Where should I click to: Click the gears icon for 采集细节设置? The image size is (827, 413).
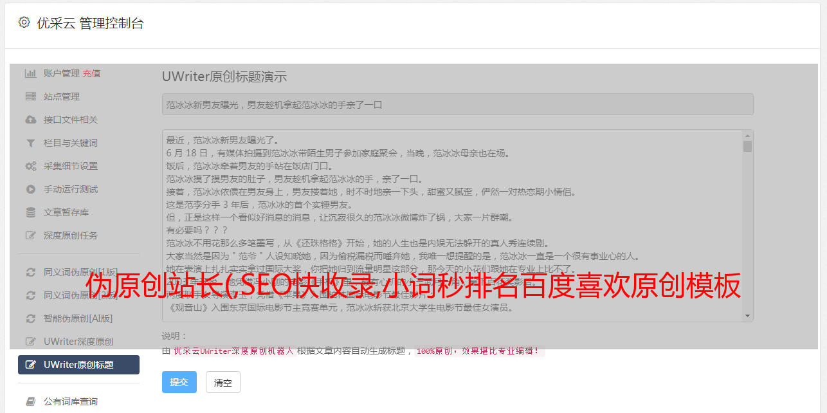click(x=30, y=166)
